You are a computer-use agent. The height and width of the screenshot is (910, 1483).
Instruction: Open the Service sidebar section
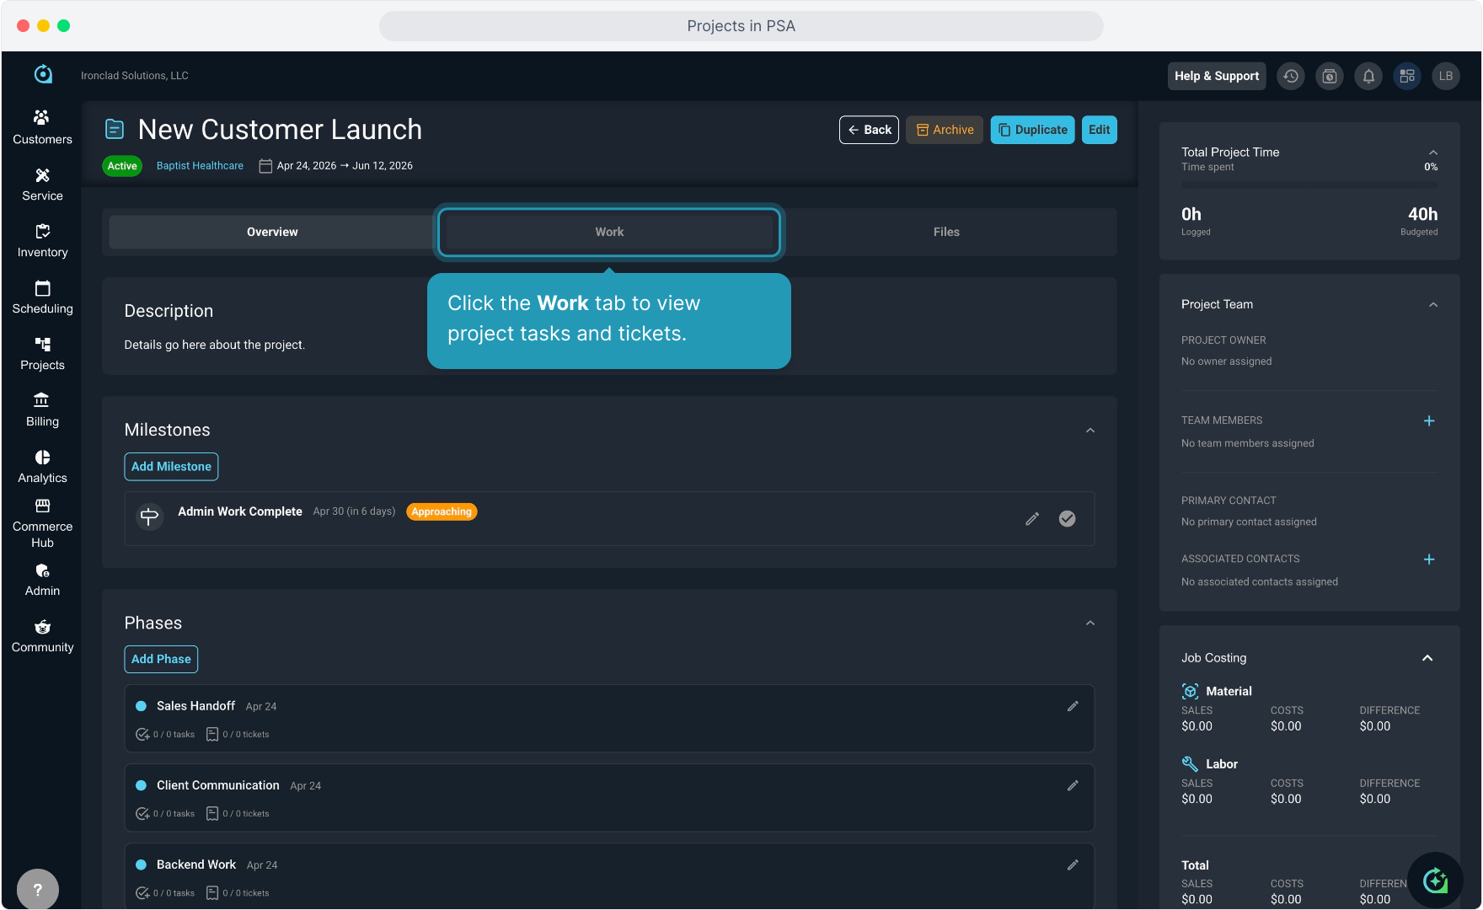pos(42,185)
